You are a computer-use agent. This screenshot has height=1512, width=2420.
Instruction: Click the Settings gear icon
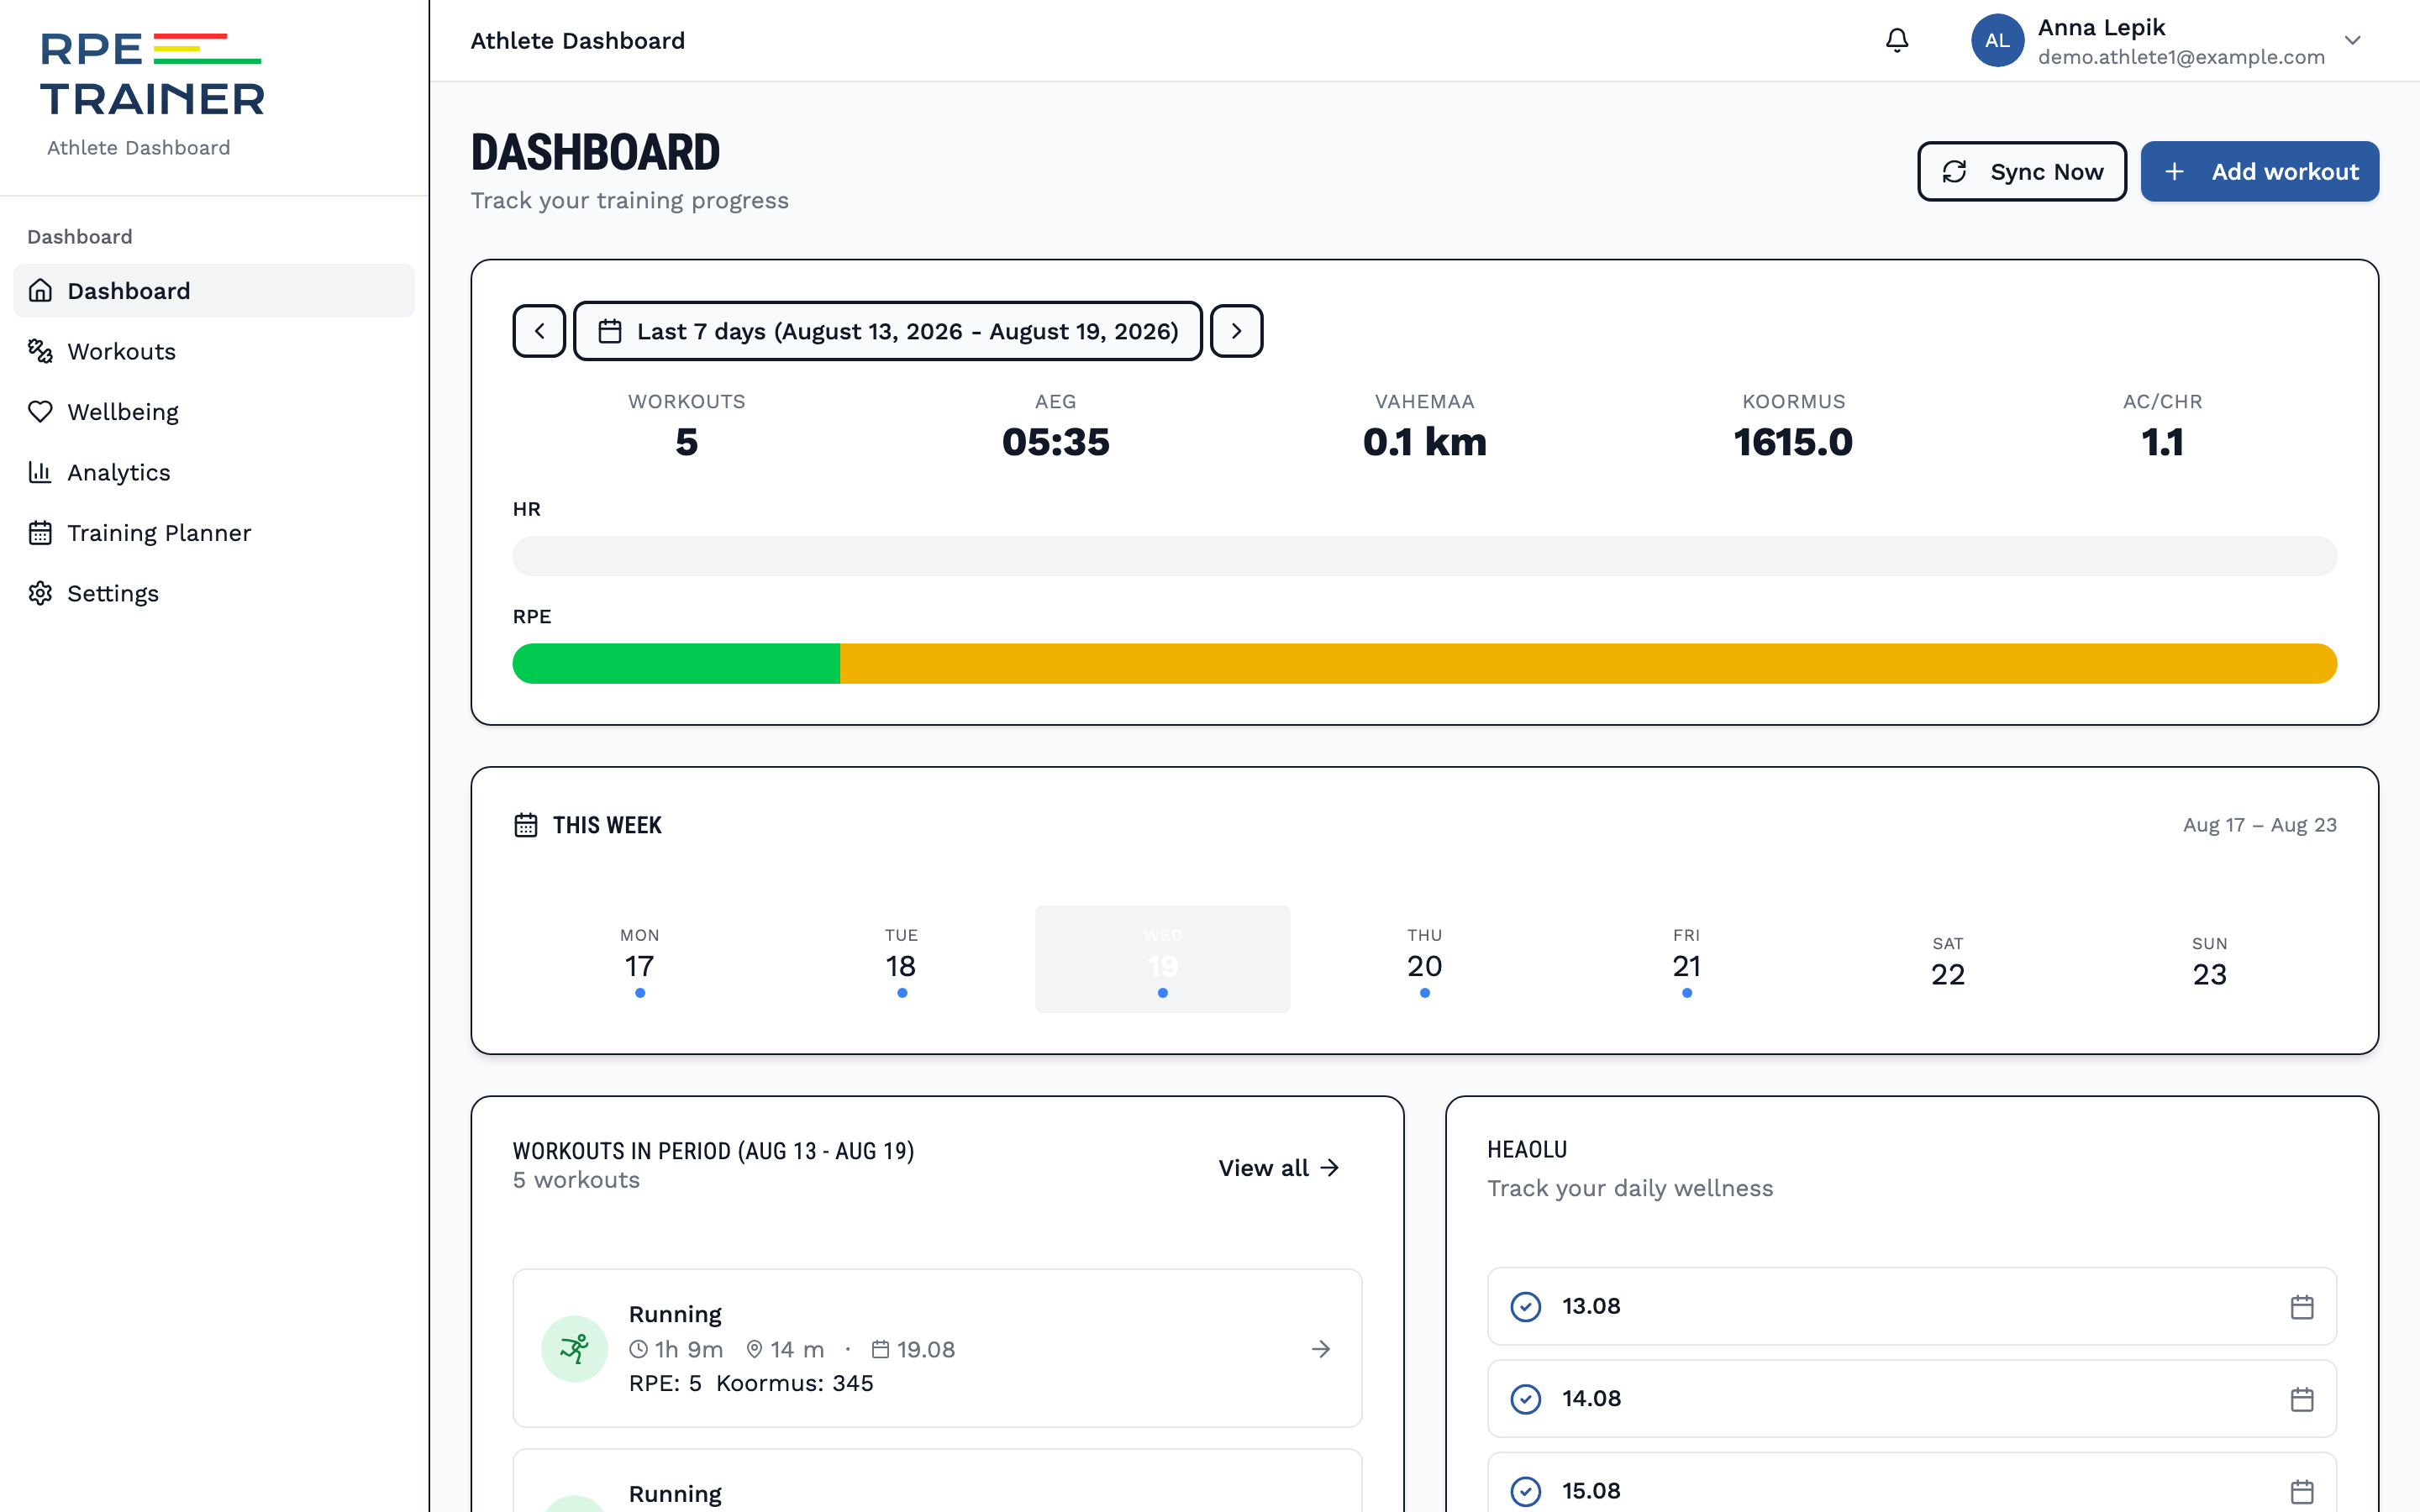40,593
